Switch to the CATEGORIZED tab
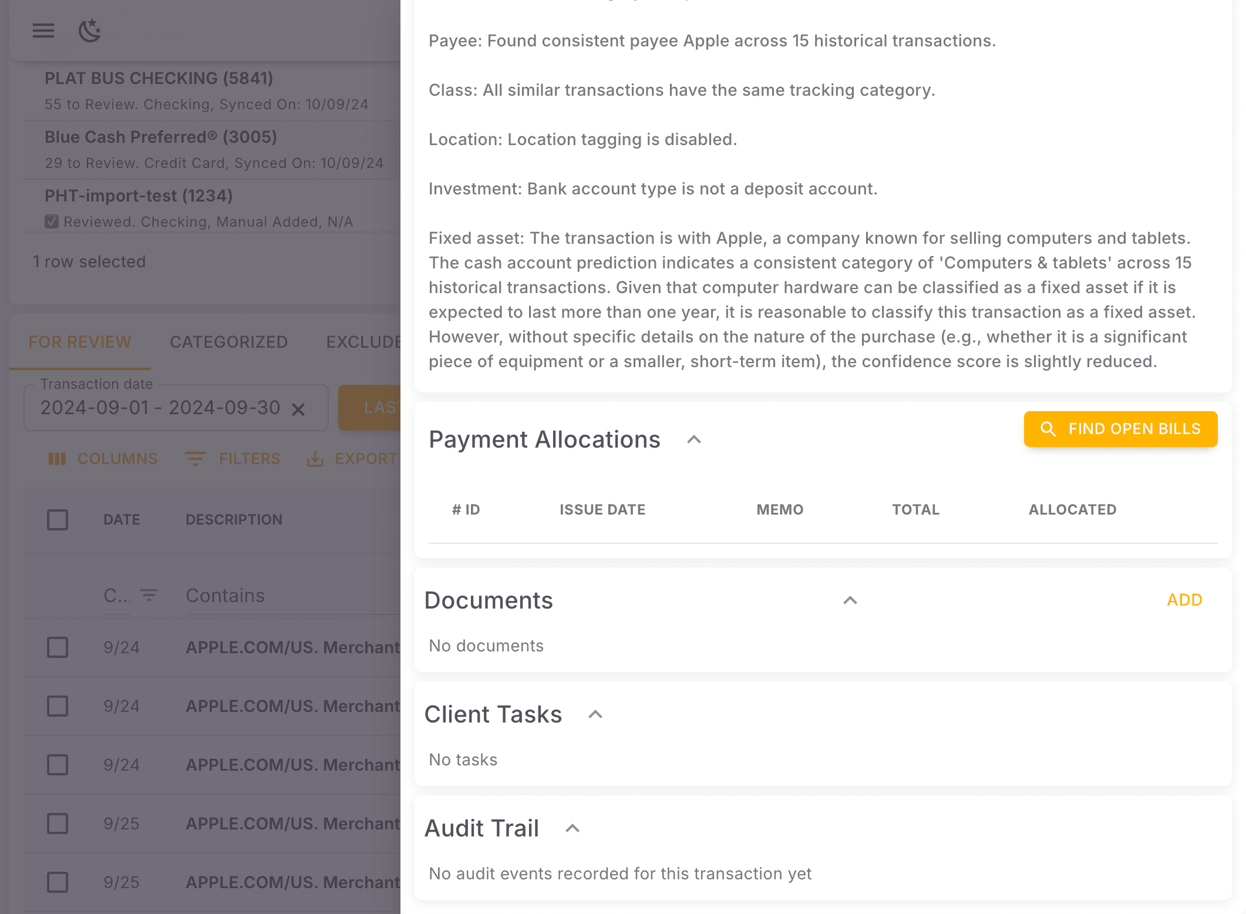The image size is (1246, 914). pyautogui.click(x=228, y=342)
